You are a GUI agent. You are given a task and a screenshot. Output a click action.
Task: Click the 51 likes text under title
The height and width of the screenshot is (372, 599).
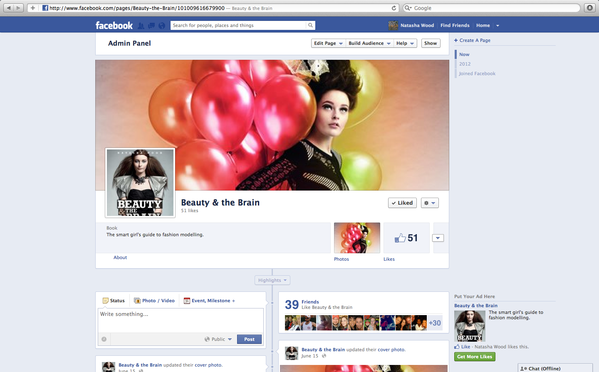point(190,210)
